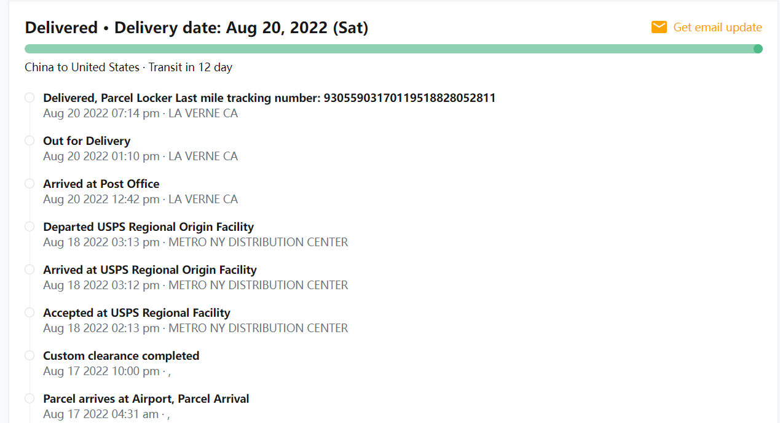Click the Out for Delivery timeline circle
This screenshot has width=780, height=423.
tap(30, 141)
